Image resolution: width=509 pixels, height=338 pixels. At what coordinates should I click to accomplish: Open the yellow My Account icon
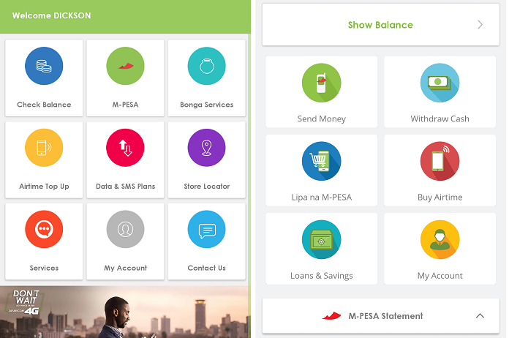(x=440, y=240)
